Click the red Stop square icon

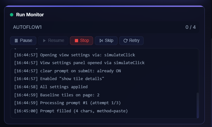[76, 41]
